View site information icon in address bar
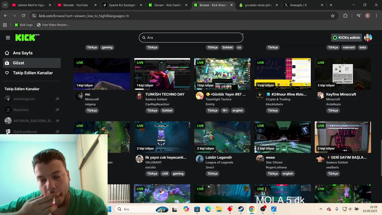This screenshot has height=215, width=382. [x=34, y=16]
